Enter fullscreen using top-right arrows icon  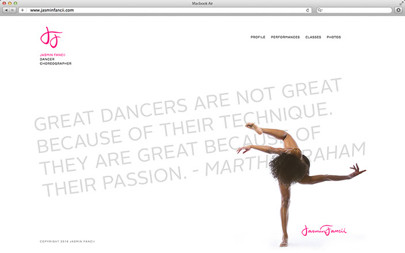[x=401, y=3]
